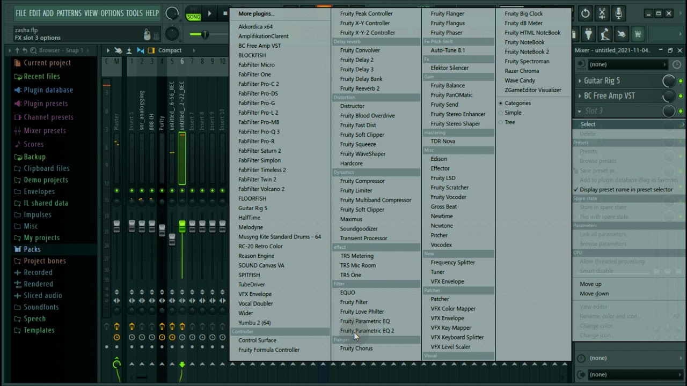Viewport: 687px width, 386px height.
Task: Click the meter wave icon in mixer toolbar
Action: [129, 50]
